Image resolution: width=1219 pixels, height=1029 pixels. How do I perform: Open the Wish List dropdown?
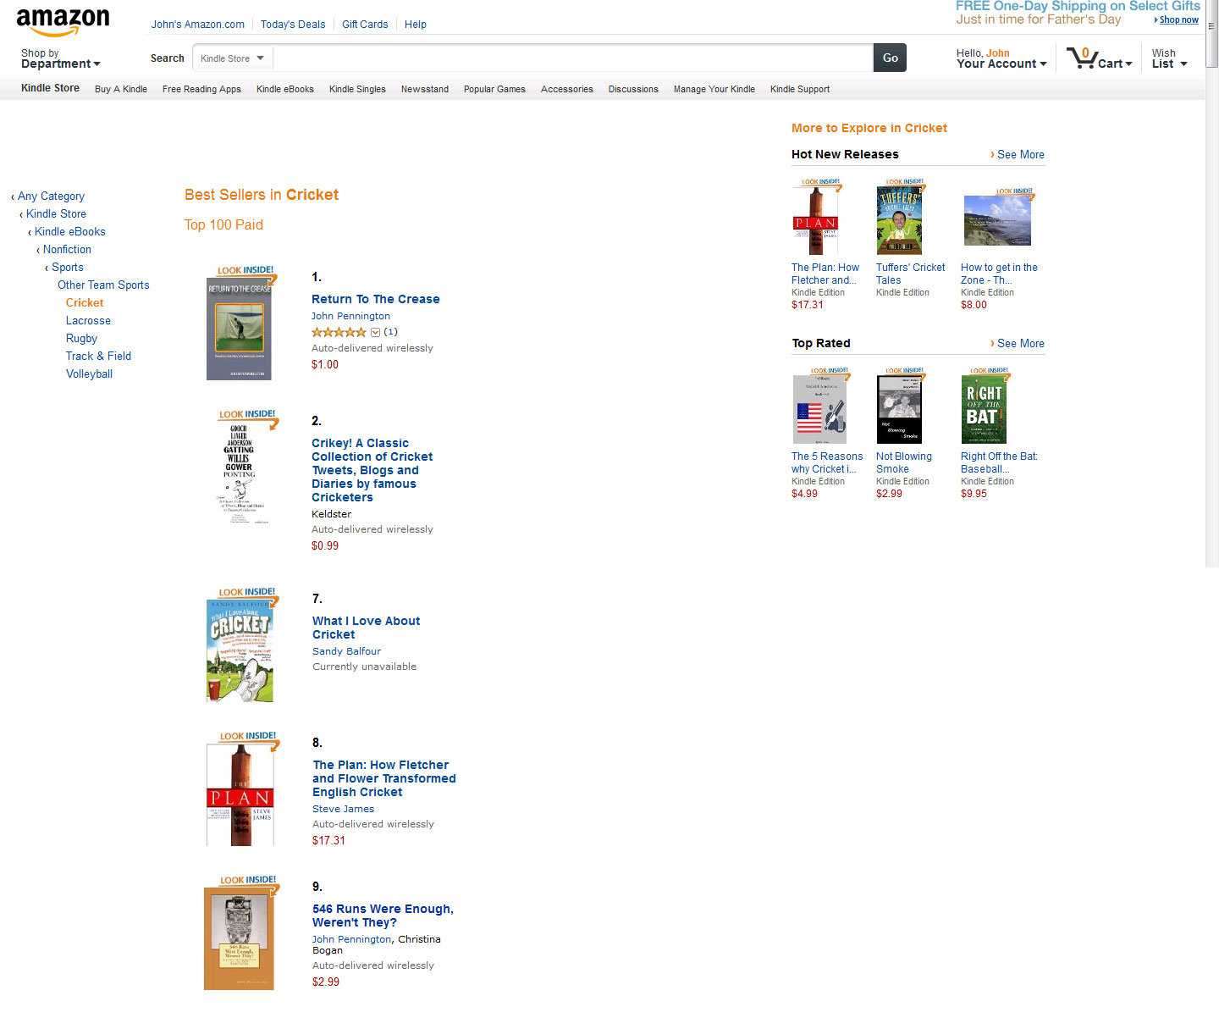pyautogui.click(x=1169, y=58)
